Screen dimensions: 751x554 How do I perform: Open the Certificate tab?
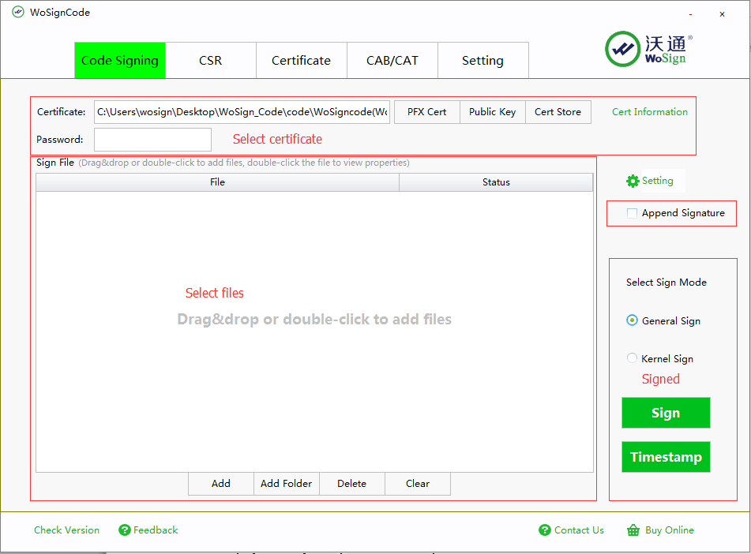[x=301, y=61]
